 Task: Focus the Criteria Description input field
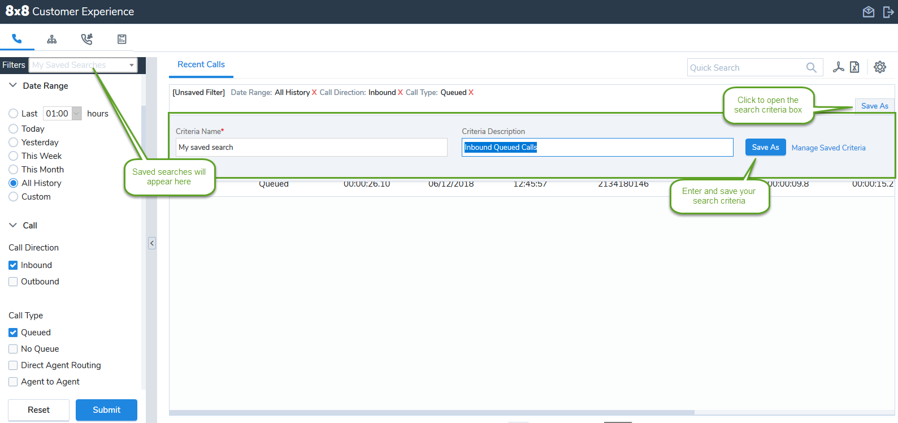coord(597,147)
